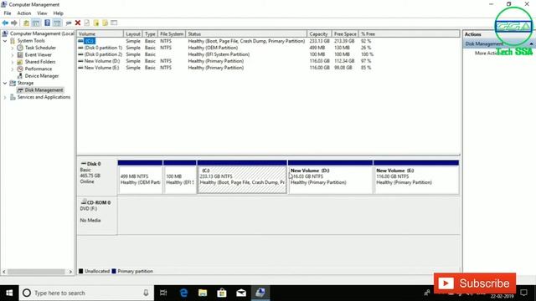Image resolution: width=536 pixels, height=301 pixels.
Task: Expand the Task Scheduler node
Action: 13,48
